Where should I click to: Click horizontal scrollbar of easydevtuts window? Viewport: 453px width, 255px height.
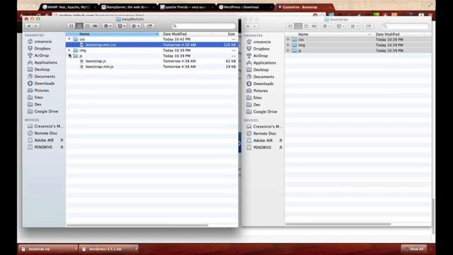click(137, 225)
